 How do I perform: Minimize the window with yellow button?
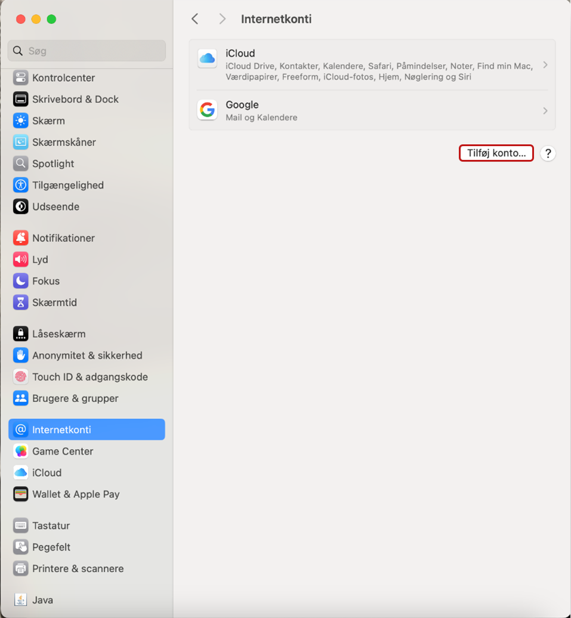(36, 19)
